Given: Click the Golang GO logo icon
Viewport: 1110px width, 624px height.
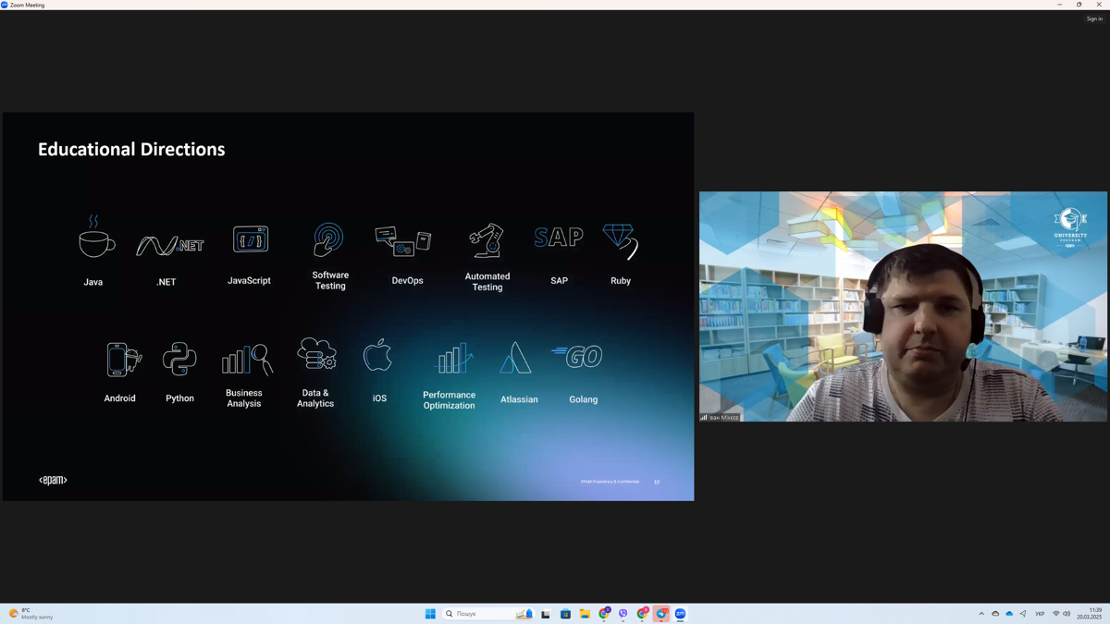Looking at the screenshot, I should point(577,356).
